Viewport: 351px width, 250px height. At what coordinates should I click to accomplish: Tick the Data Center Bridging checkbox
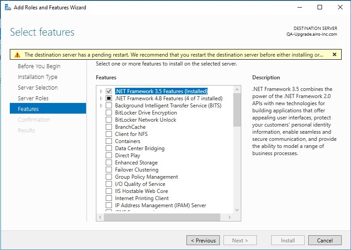[109, 148]
